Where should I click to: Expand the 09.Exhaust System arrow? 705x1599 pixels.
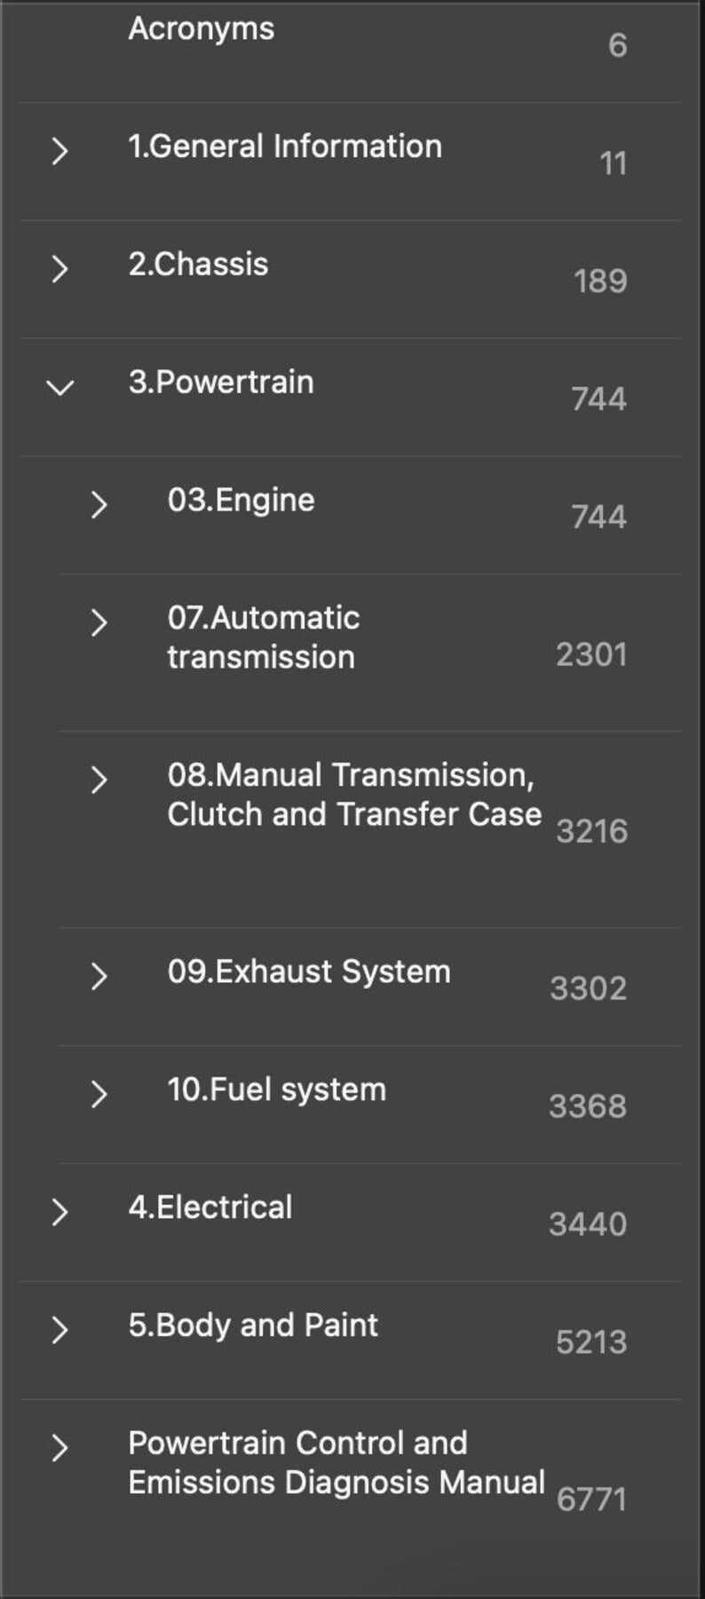click(x=99, y=976)
